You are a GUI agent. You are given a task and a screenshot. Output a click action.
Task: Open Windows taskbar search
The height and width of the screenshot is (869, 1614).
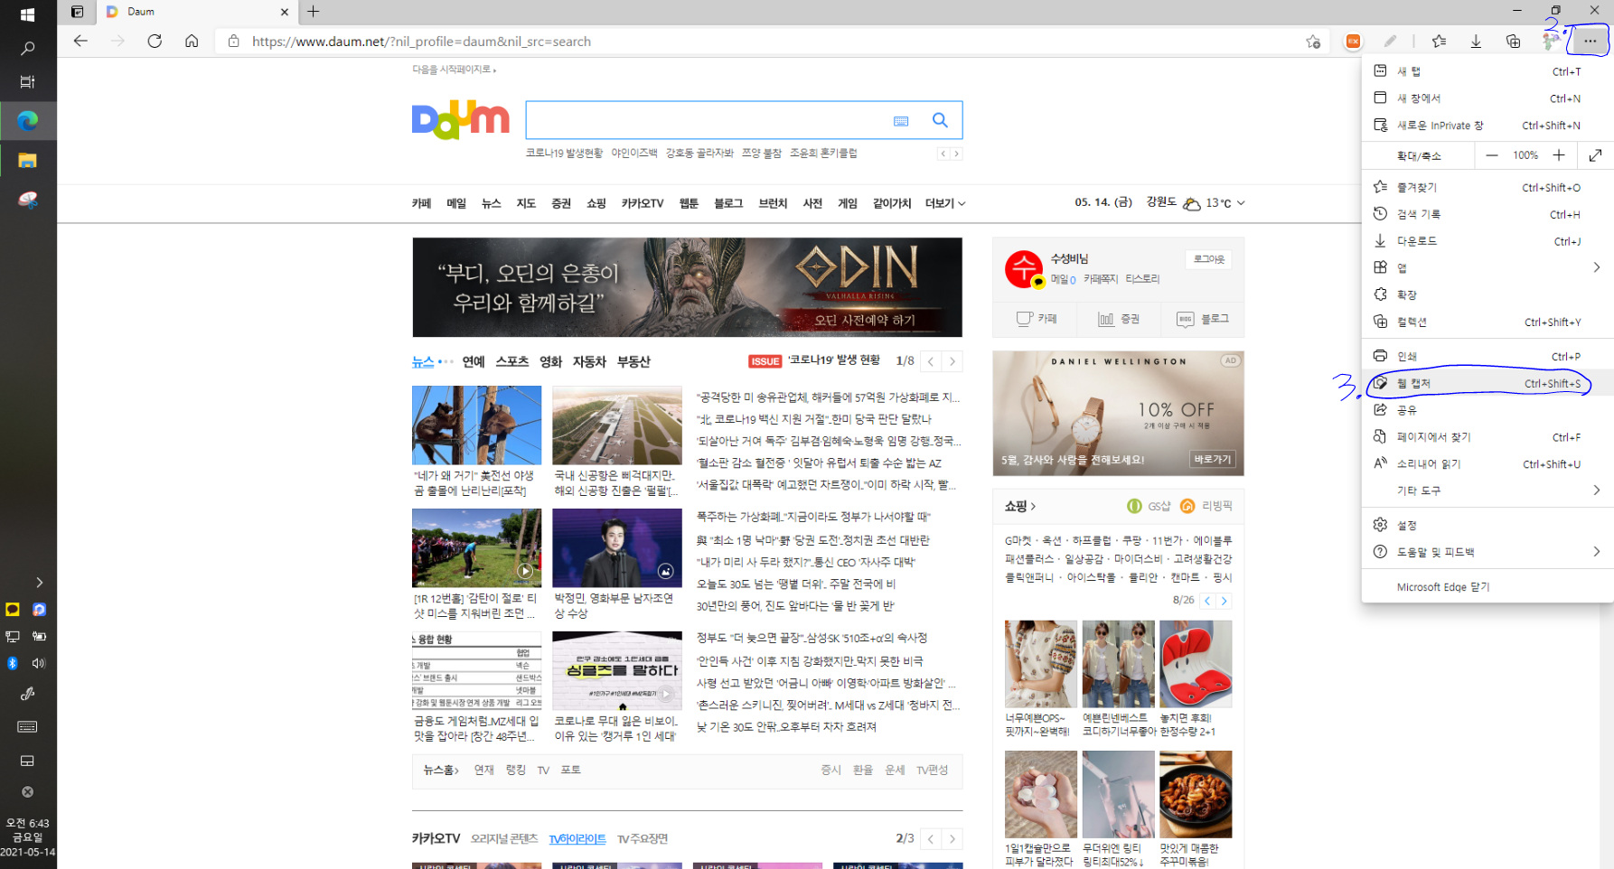point(27,49)
